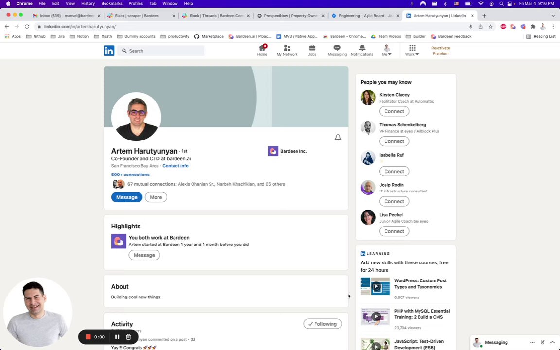Toggle the Following button in Activity
This screenshot has height=350, width=560.
(322, 324)
